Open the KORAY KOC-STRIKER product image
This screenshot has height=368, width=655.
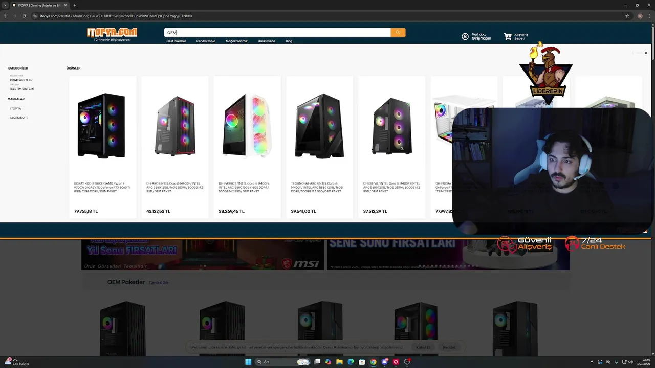pyautogui.click(x=101, y=125)
